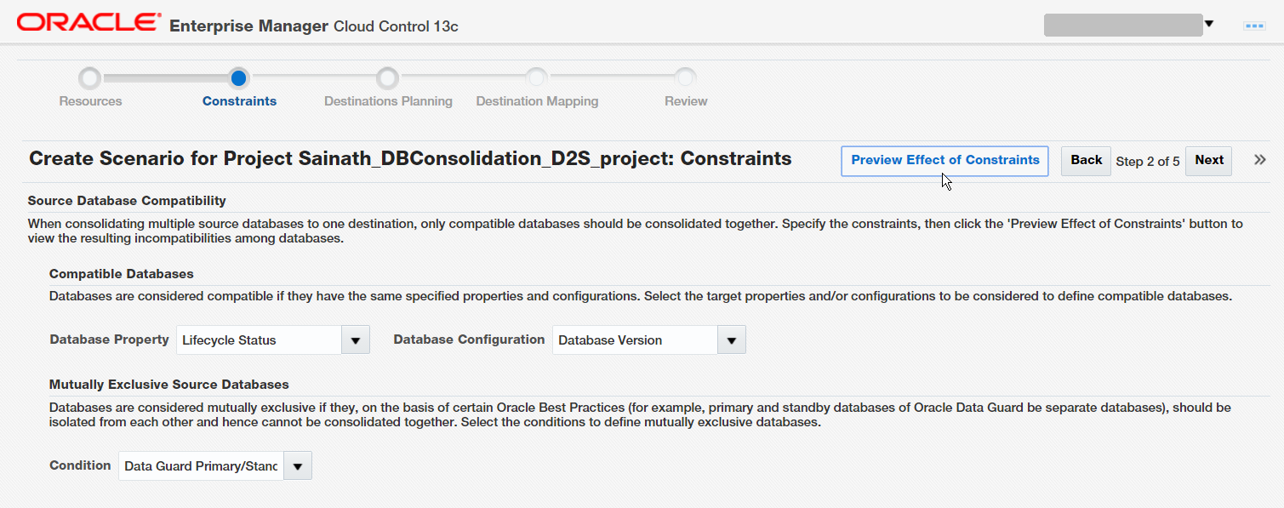Click the Review step circle
The height and width of the screenshot is (508, 1284).
[686, 78]
